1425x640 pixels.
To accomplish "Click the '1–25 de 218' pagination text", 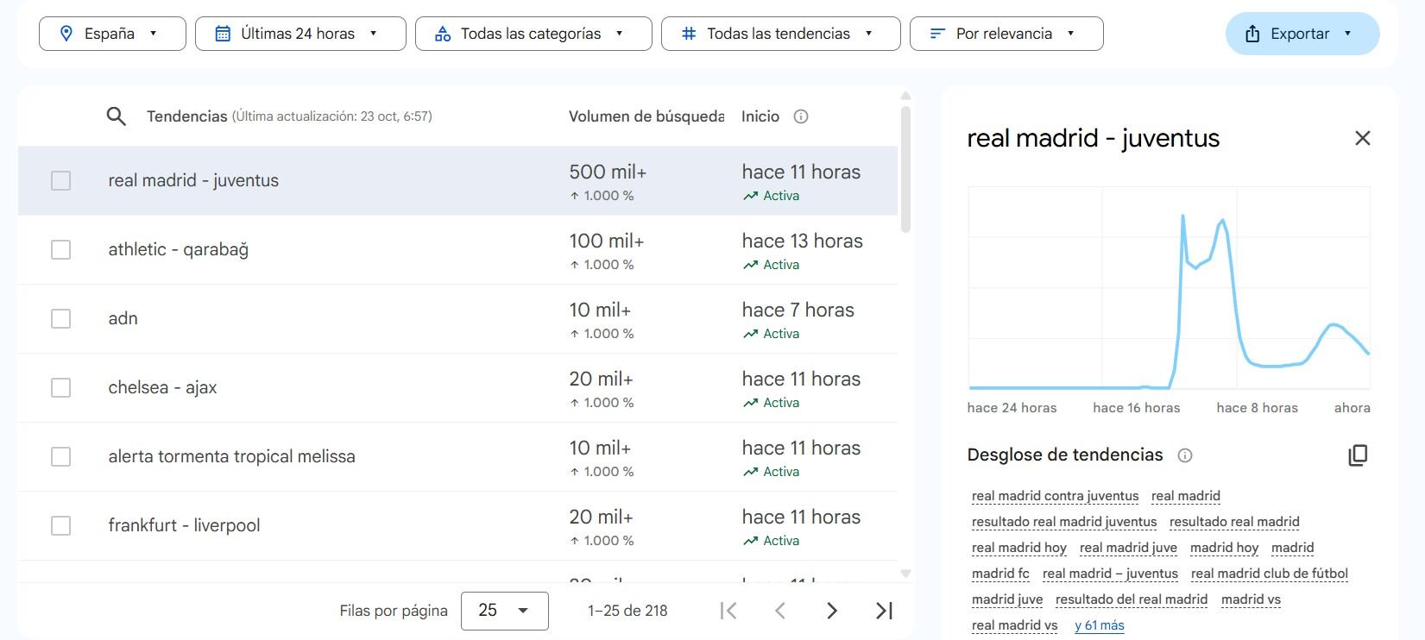I will click(627, 611).
